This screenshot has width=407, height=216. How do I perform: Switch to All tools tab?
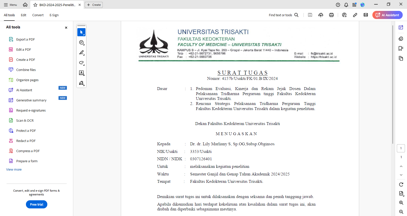(x=9, y=15)
